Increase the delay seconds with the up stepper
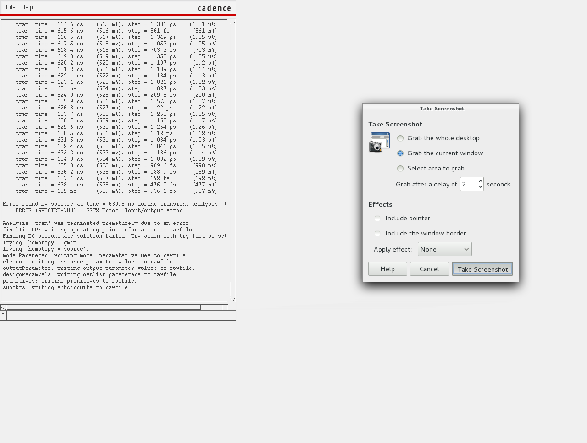Screen dimensions: 587x443 tap(480, 181)
